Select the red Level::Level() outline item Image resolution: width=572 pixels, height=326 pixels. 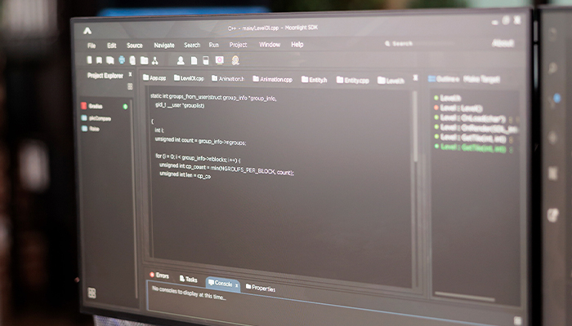(x=458, y=108)
